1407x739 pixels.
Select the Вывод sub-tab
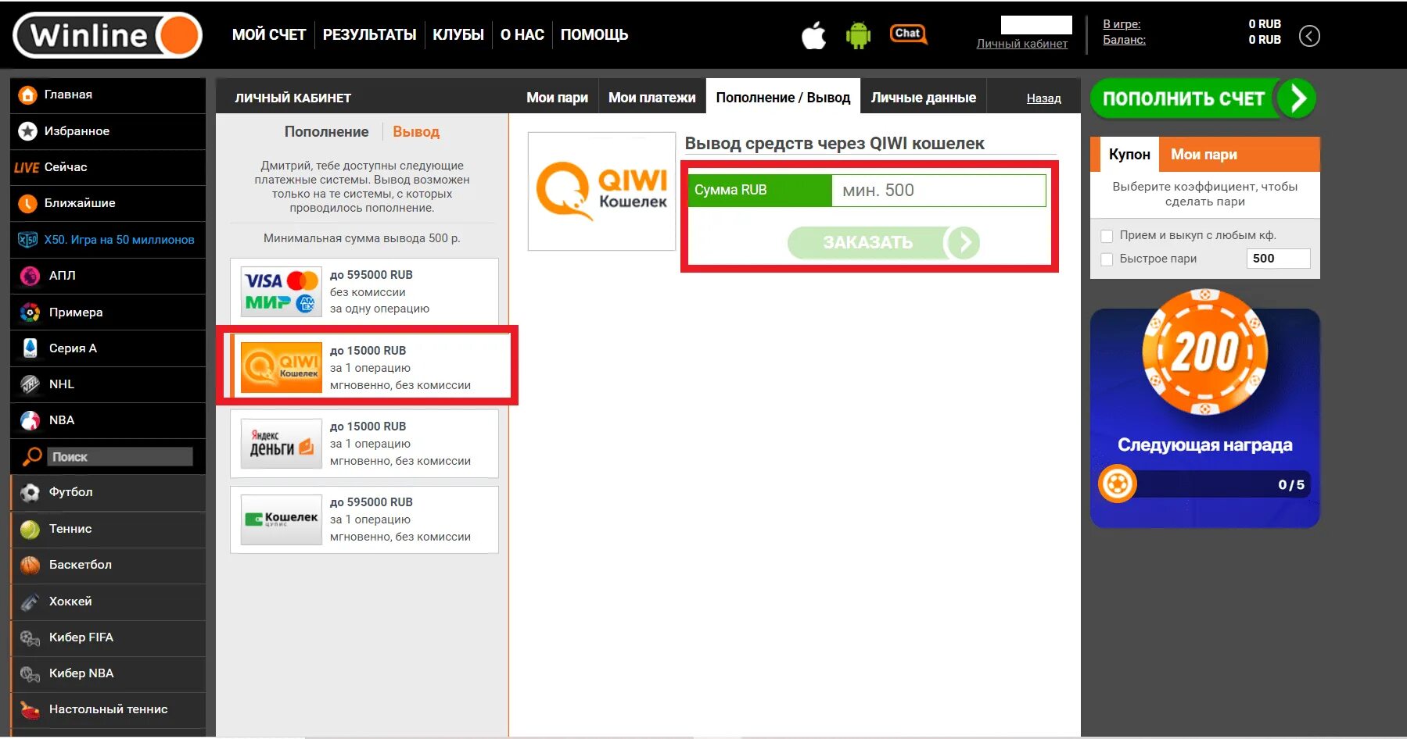[416, 132]
